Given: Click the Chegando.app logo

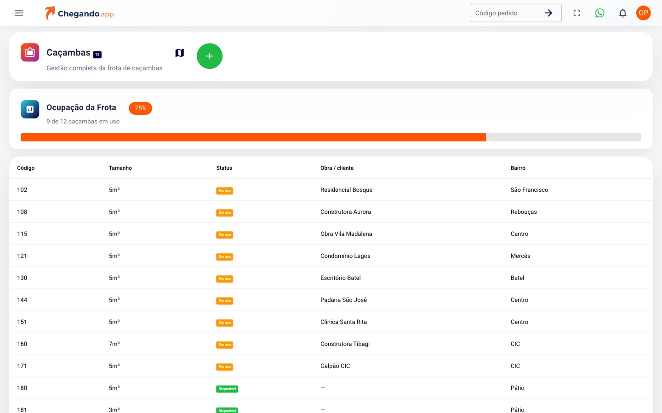Looking at the screenshot, I should coord(79,13).
